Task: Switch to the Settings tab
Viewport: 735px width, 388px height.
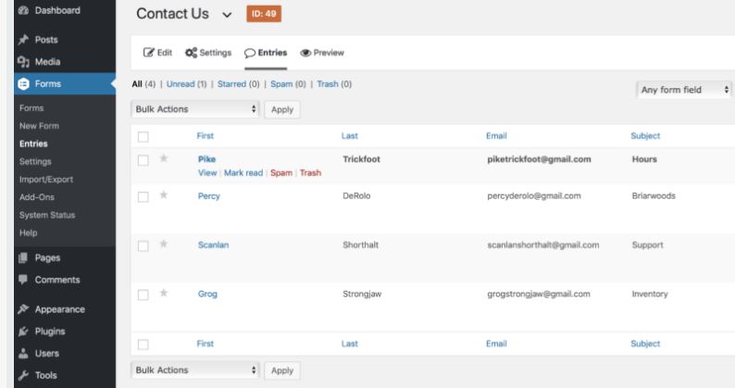Action: coord(211,53)
